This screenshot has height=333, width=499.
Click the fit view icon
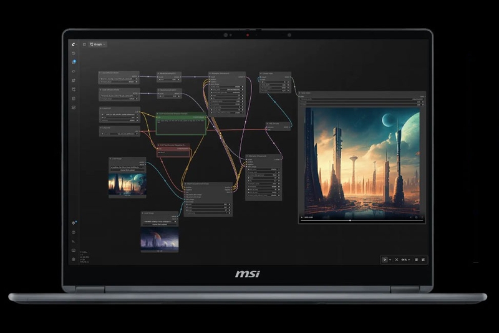[397, 260]
